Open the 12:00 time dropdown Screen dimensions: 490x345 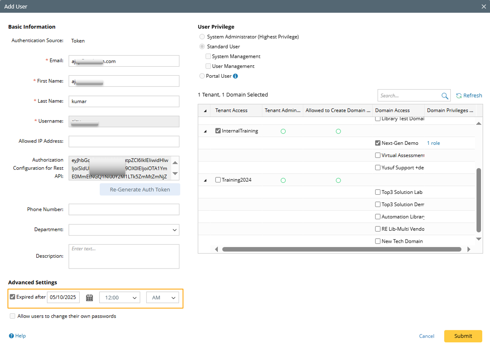click(119, 297)
